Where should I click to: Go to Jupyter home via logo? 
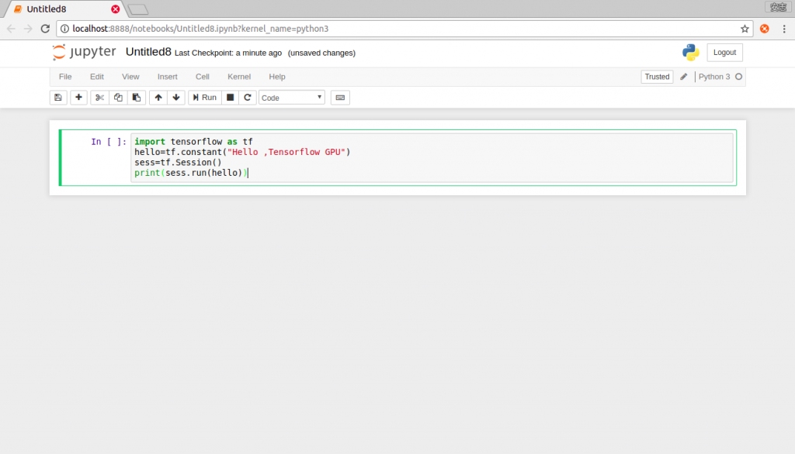(84, 52)
